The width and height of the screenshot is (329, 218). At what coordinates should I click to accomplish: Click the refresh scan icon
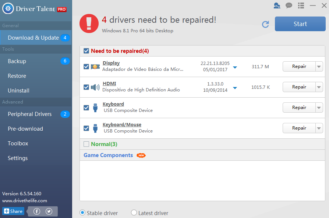(x=265, y=24)
